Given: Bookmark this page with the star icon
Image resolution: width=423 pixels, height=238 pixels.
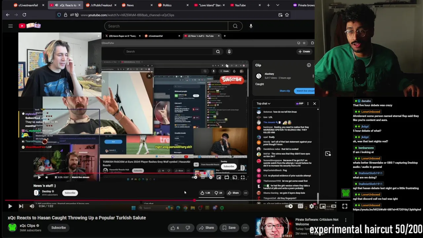Looking at the screenshot, I should 287,15.
